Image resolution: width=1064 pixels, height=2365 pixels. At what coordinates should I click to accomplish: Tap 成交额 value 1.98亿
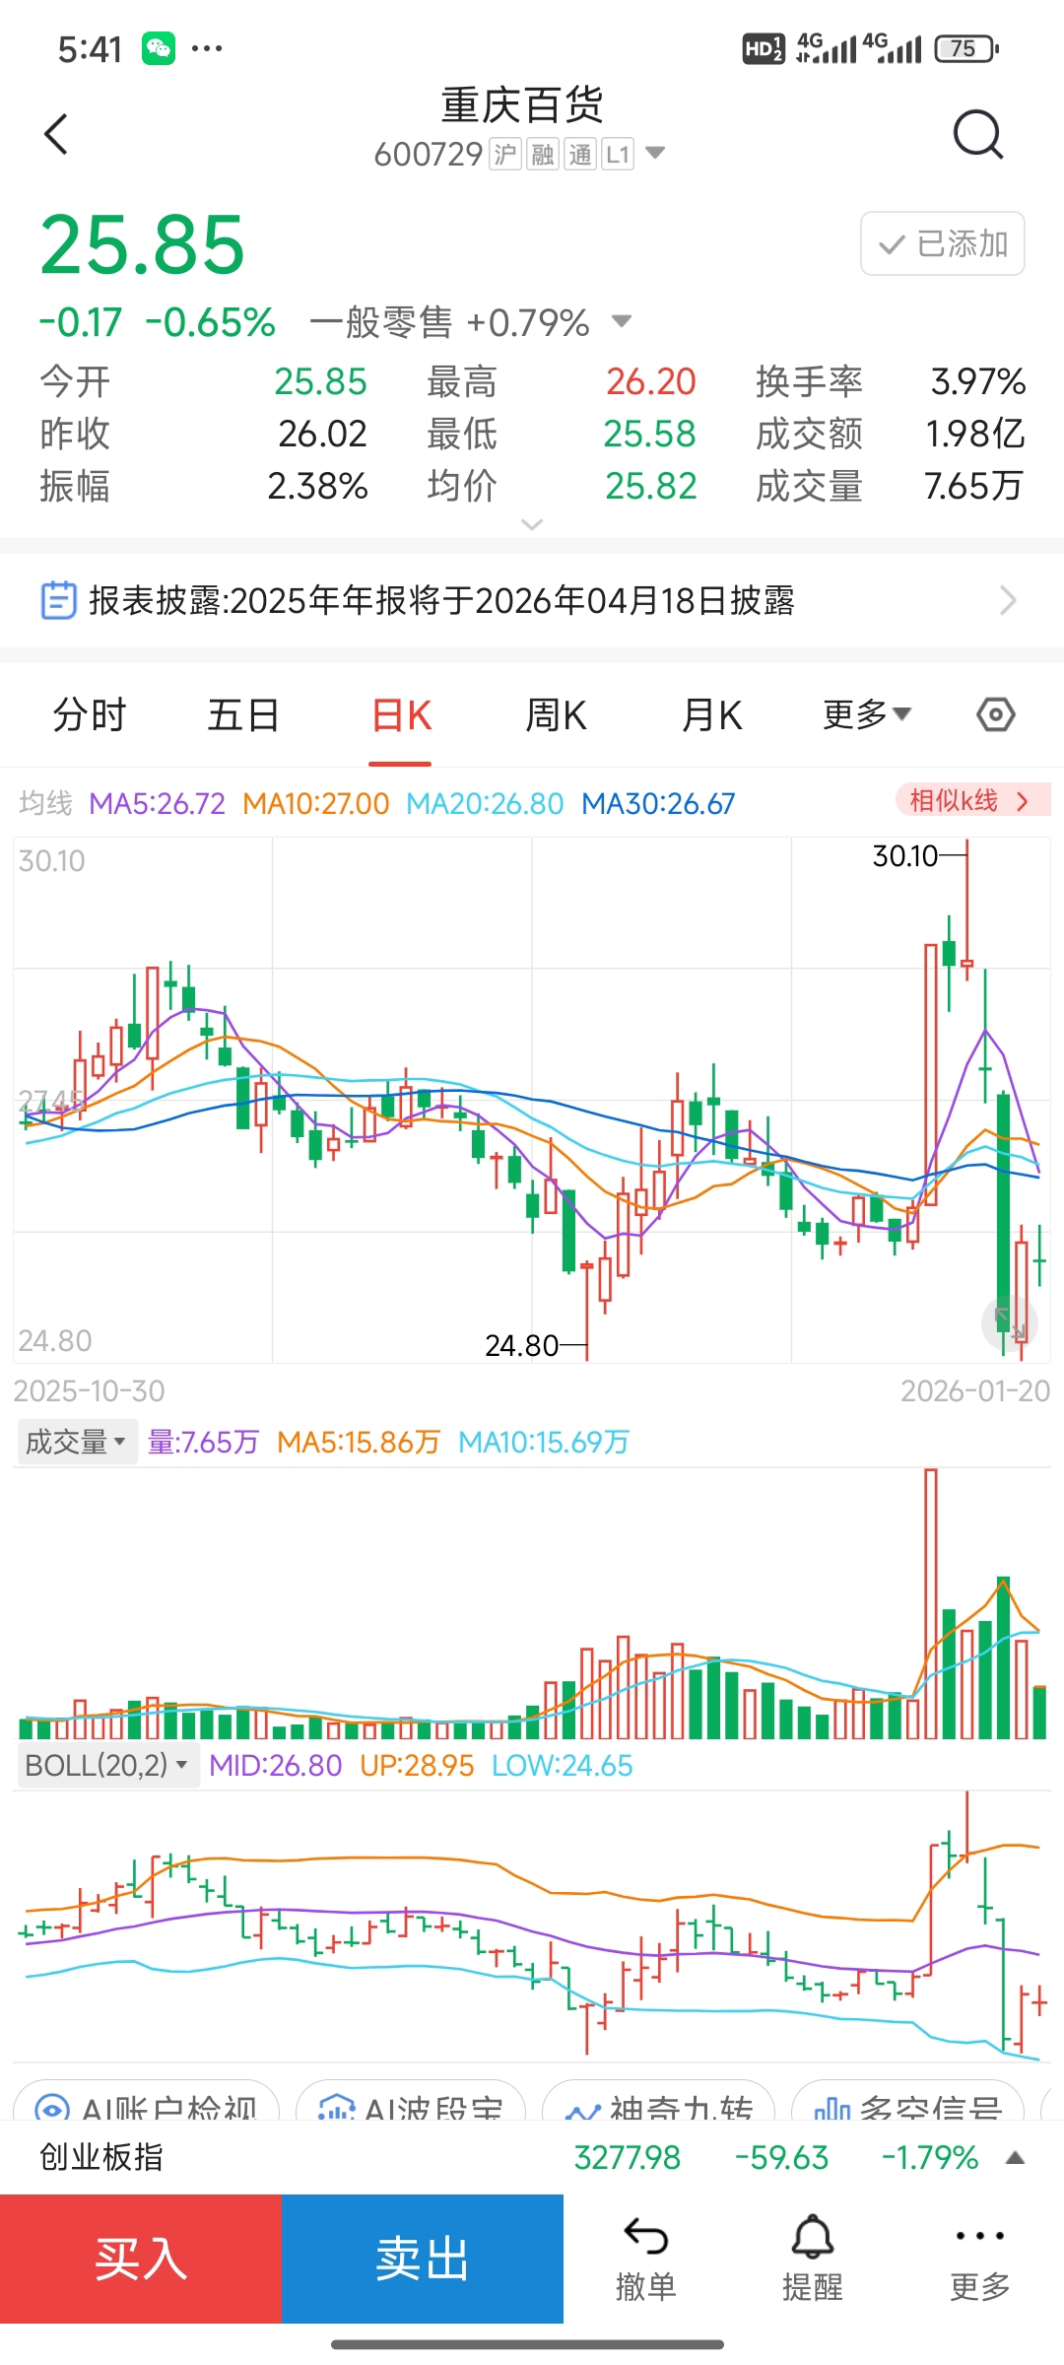click(x=975, y=434)
